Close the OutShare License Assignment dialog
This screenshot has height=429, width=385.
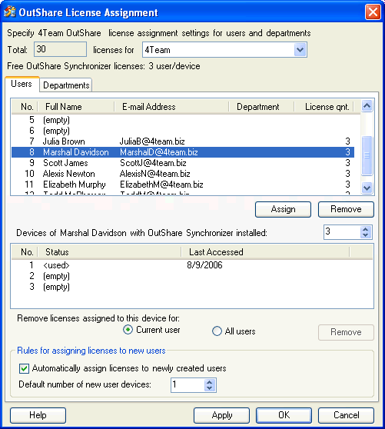tap(373, 12)
